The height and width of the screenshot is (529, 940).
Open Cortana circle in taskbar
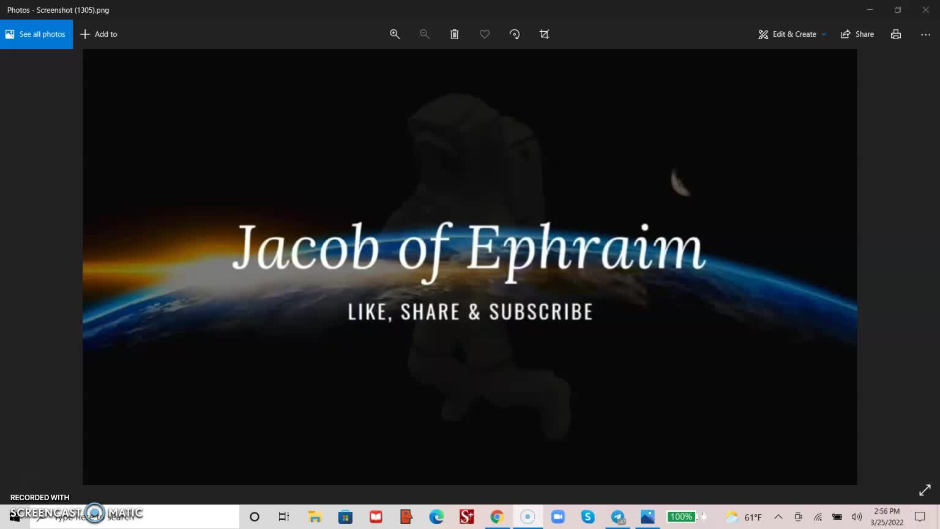pyautogui.click(x=255, y=517)
